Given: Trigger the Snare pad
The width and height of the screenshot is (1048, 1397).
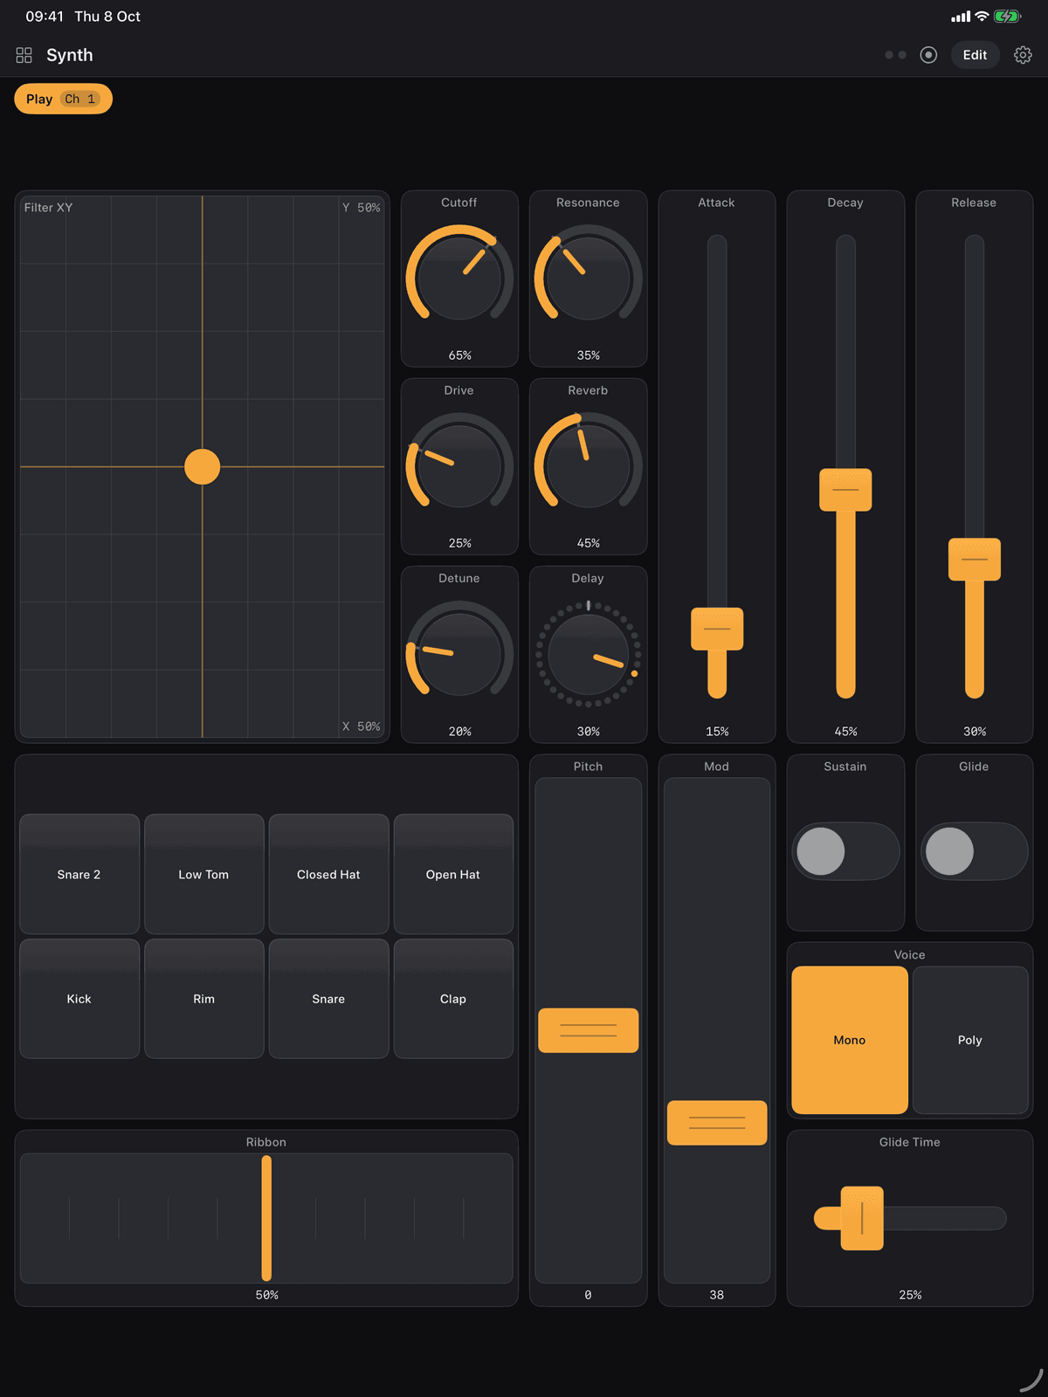Looking at the screenshot, I should 329,999.
